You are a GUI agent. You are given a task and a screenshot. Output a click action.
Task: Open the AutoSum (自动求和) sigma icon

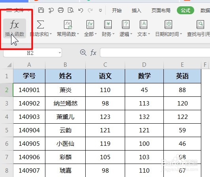[40, 24]
